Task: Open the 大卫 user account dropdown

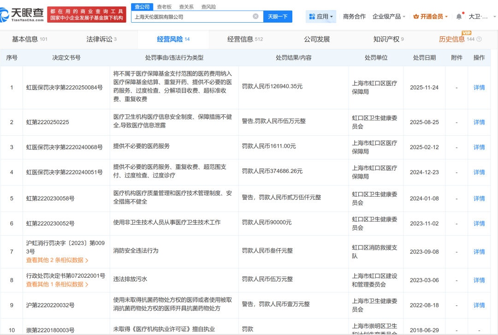Action: [x=480, y=16]
